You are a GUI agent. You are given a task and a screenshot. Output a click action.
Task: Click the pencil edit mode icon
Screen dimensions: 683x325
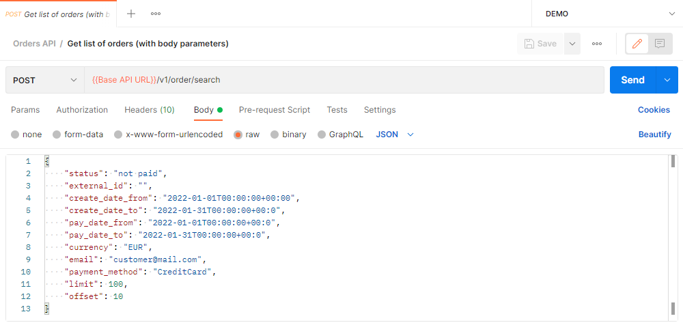click(x=637, y=44)
